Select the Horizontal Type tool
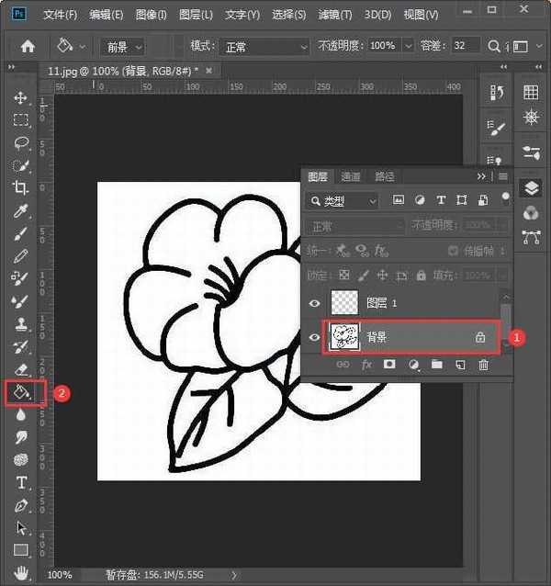 coord(20,483)
